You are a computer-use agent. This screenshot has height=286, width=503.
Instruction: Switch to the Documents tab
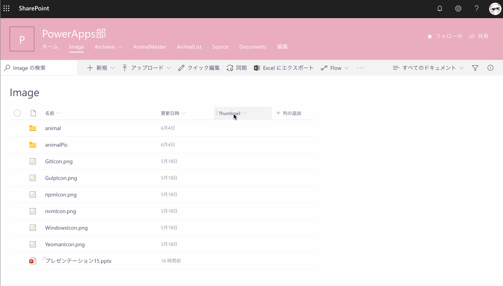point(253,47)
